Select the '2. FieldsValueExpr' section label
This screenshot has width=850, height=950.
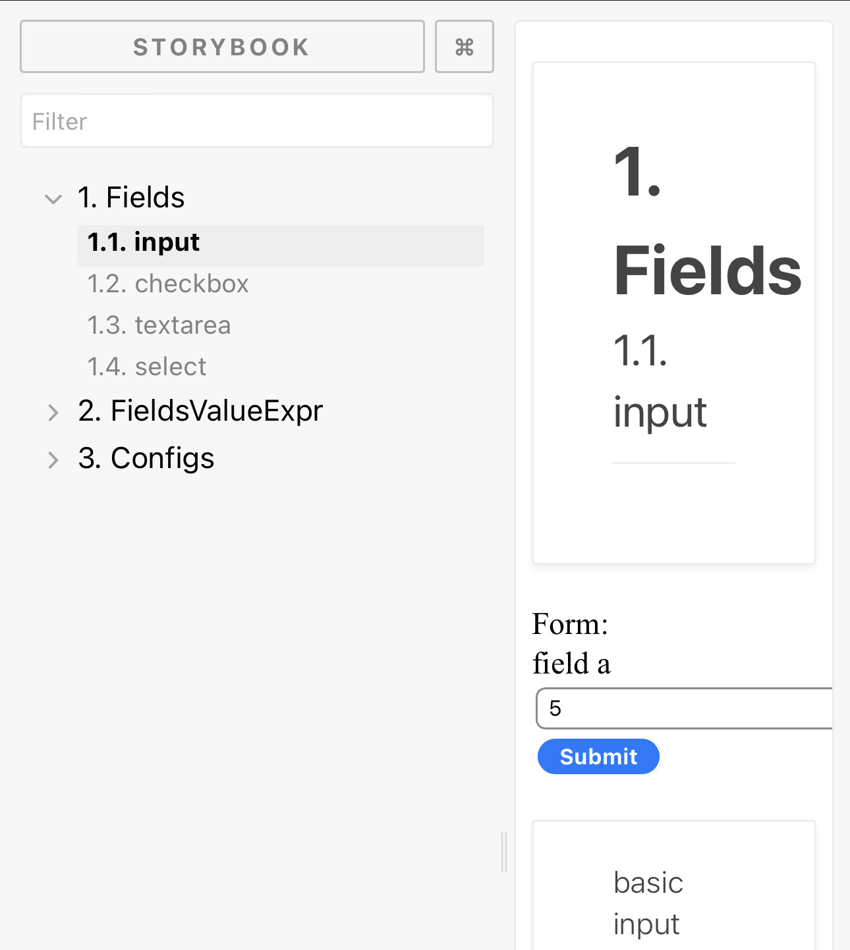coord(200,410)
